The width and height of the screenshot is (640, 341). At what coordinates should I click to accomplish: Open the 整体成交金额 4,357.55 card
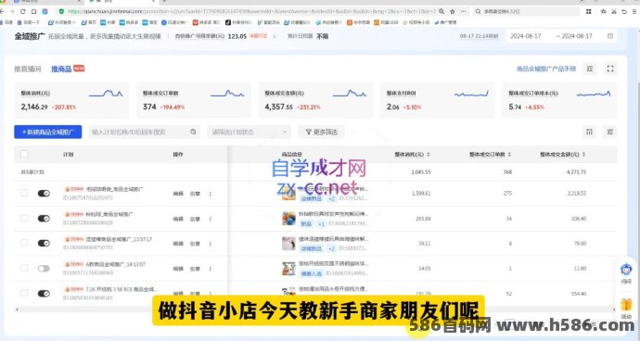tap(315, 100)
